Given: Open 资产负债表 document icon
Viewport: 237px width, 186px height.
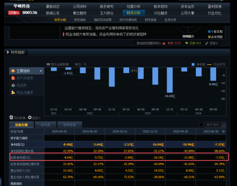Looking at the screenshot, I should coord(13,78).
